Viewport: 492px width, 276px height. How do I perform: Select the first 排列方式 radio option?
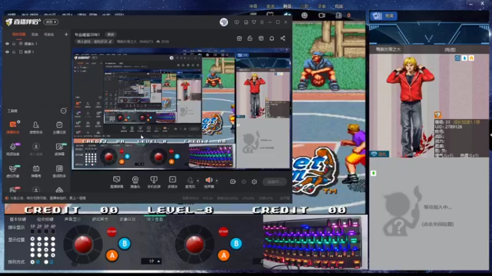33,262
